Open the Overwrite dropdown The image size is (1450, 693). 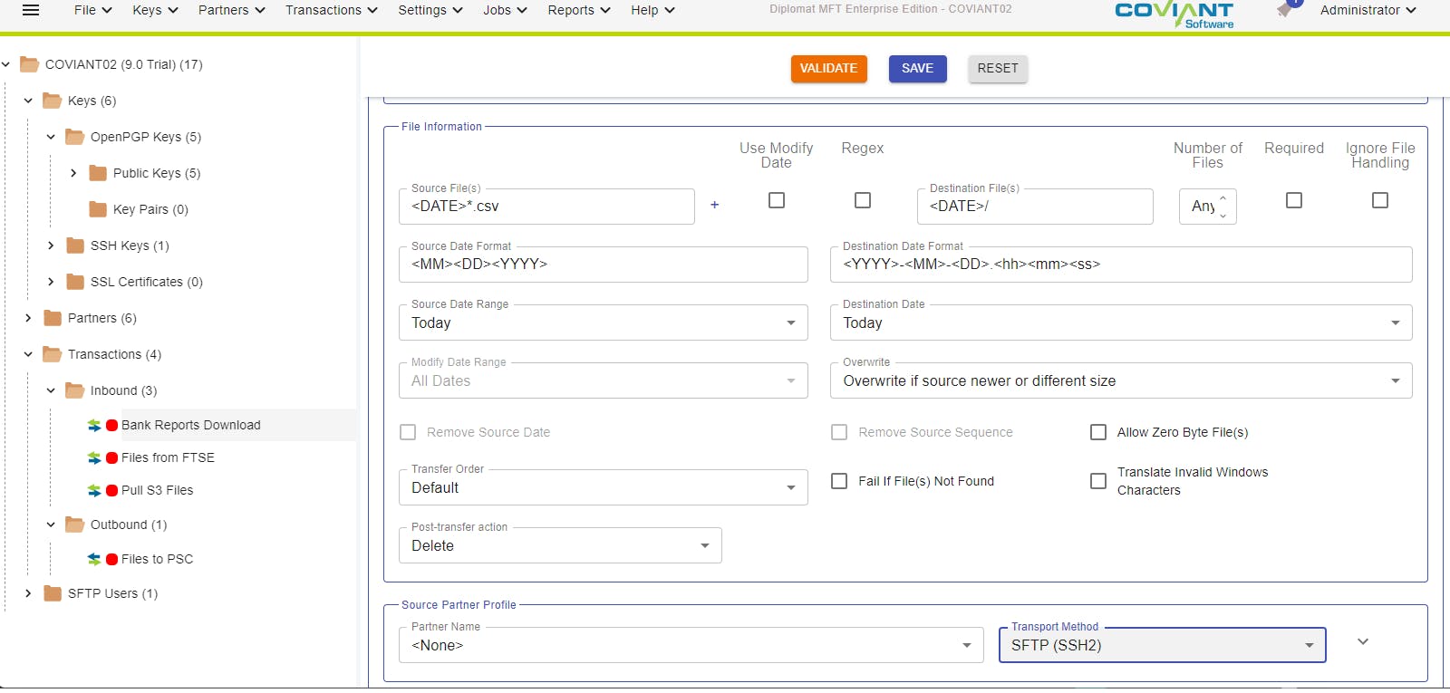tap(1120, 380)
